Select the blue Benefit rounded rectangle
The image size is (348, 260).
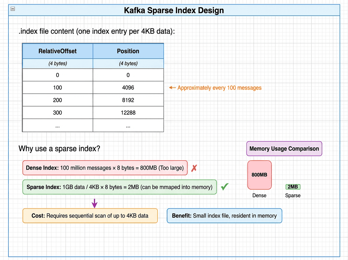[224, 216]
